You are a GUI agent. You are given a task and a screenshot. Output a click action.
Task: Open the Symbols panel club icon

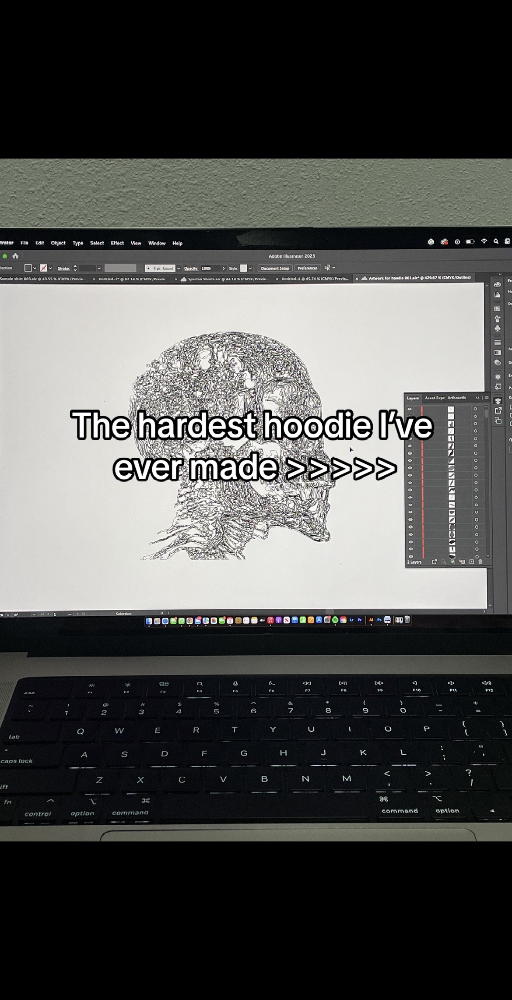click(x=497, y=328)
